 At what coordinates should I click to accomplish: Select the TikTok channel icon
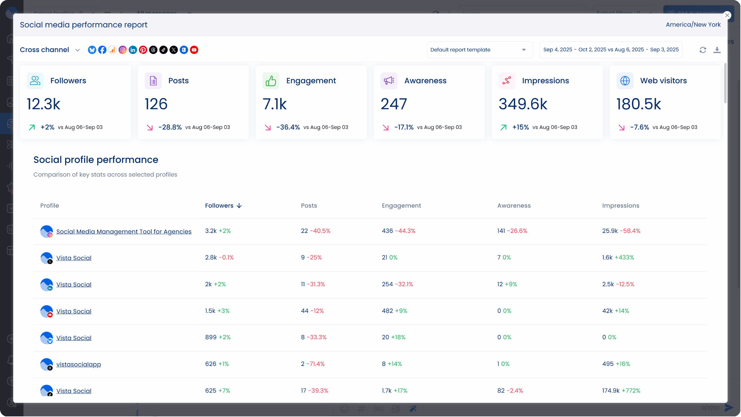pyautogui.click(x=164, y=50)
